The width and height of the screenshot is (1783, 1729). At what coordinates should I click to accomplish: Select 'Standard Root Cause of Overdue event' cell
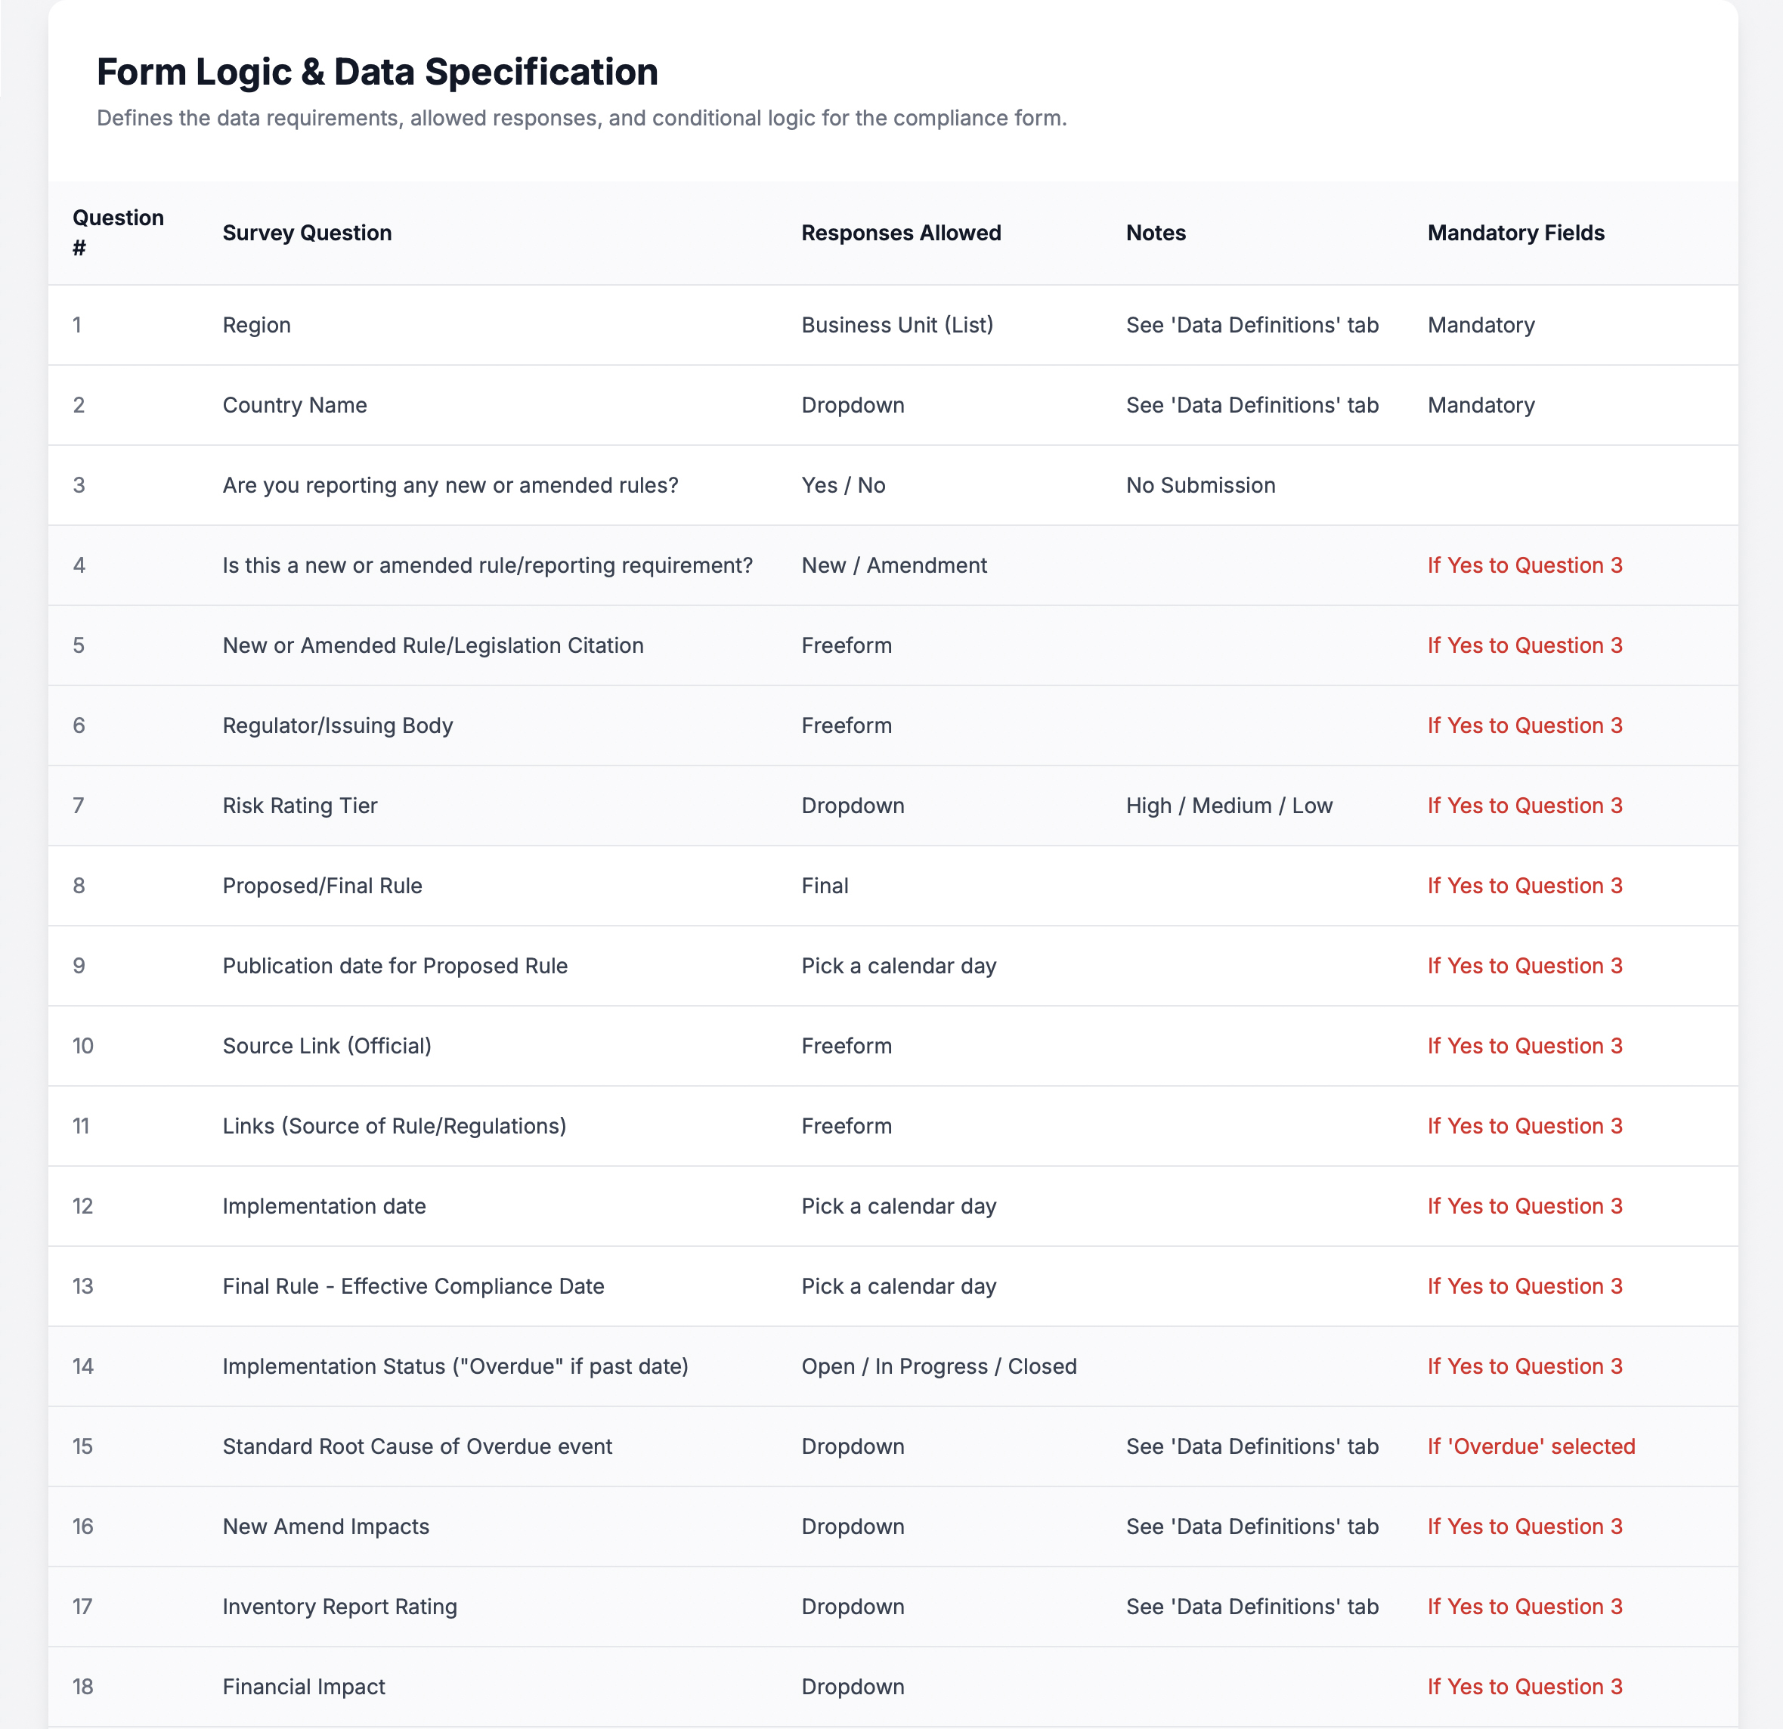point(416,1445)
